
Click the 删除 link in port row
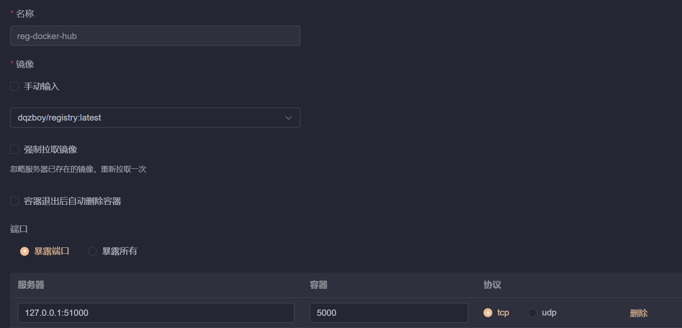(638, 313)
